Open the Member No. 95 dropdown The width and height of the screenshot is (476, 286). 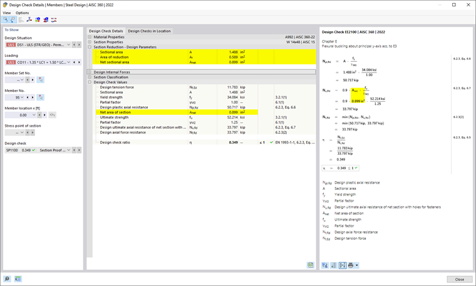pos(22,97)
